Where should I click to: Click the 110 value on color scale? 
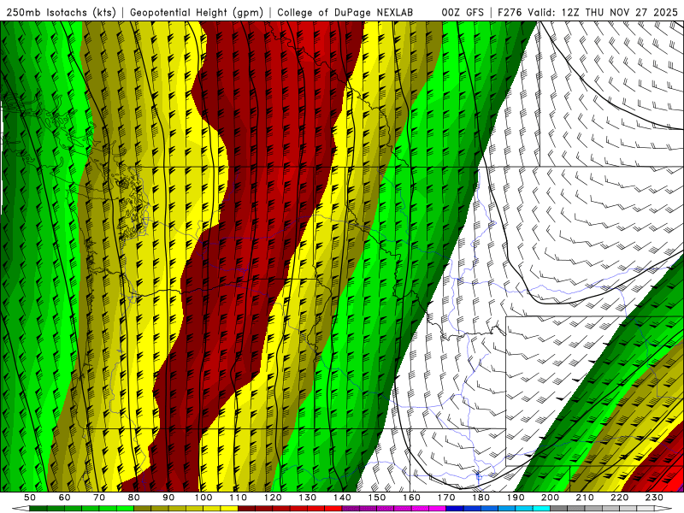238,498
